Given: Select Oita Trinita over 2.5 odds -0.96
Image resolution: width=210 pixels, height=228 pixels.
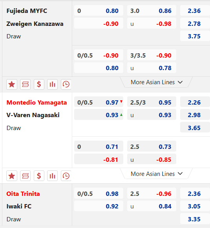Looking at the screenshot, I should 152,194.
